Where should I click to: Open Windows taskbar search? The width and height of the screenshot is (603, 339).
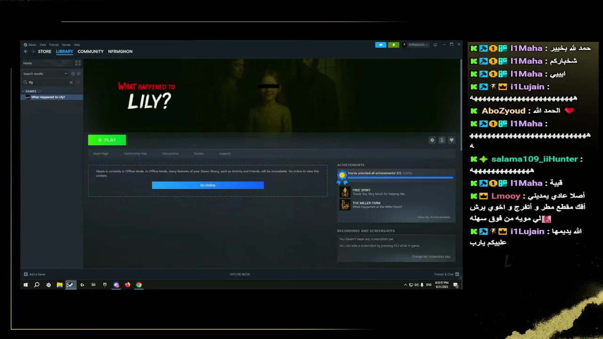click(37, 285)
